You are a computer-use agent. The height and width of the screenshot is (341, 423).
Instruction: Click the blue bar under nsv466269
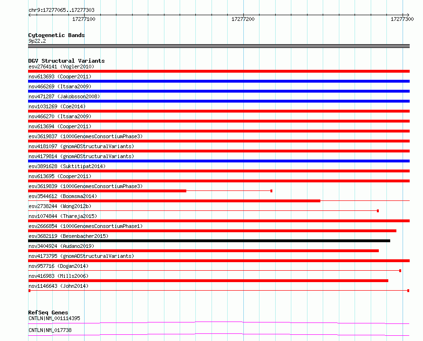(219, 91)
